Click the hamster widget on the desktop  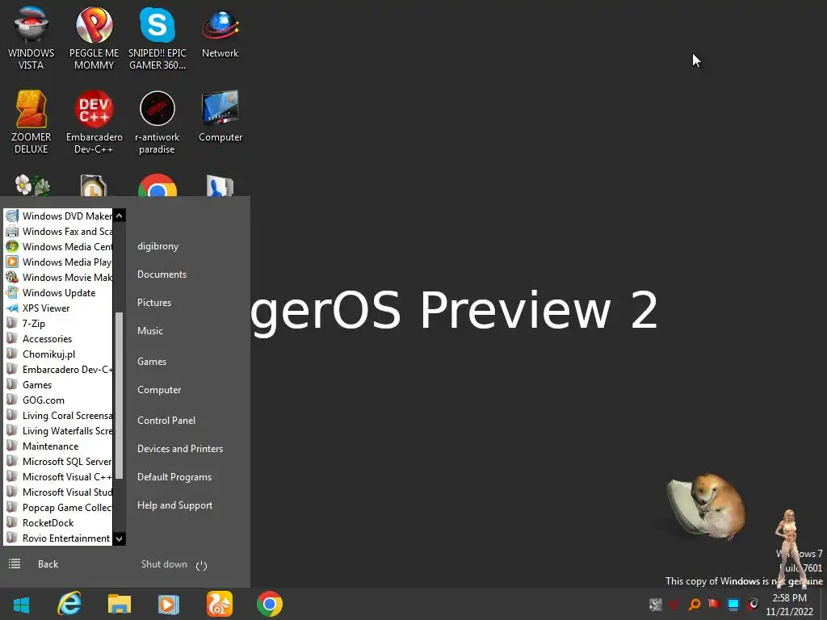coord(707,507)
